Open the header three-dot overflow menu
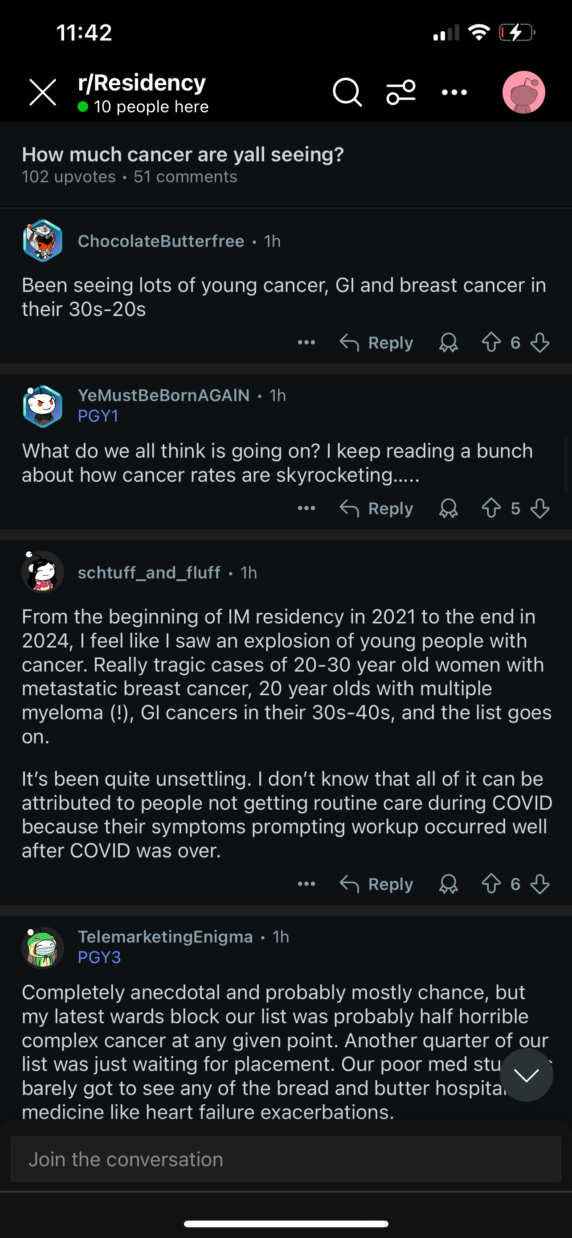Image resolution: width=572 pixels, height=1238 pixels. click(454, 92)
